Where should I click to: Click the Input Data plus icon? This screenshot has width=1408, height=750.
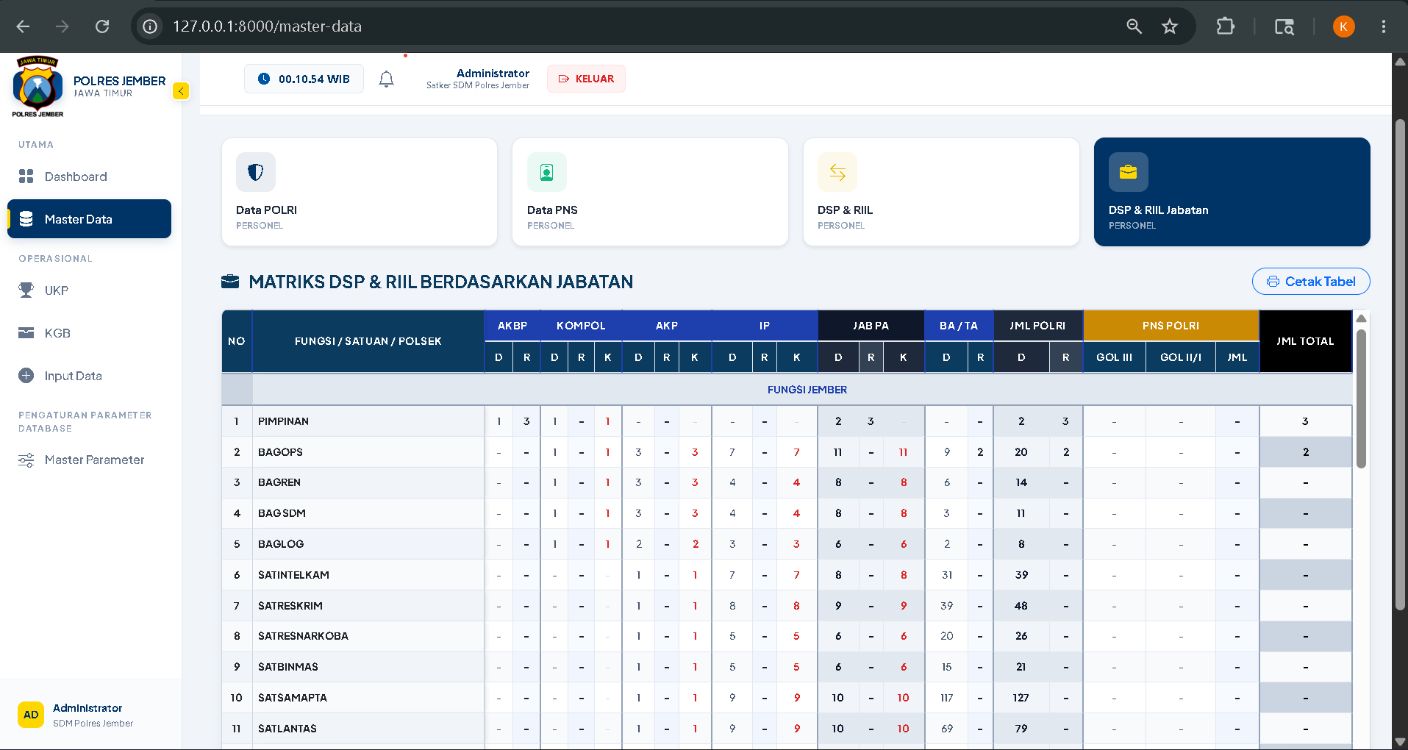pos(26,376)
